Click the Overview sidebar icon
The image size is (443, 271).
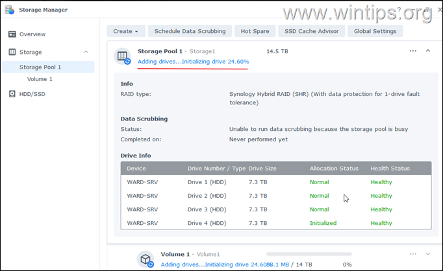click(x=12, y=34)
